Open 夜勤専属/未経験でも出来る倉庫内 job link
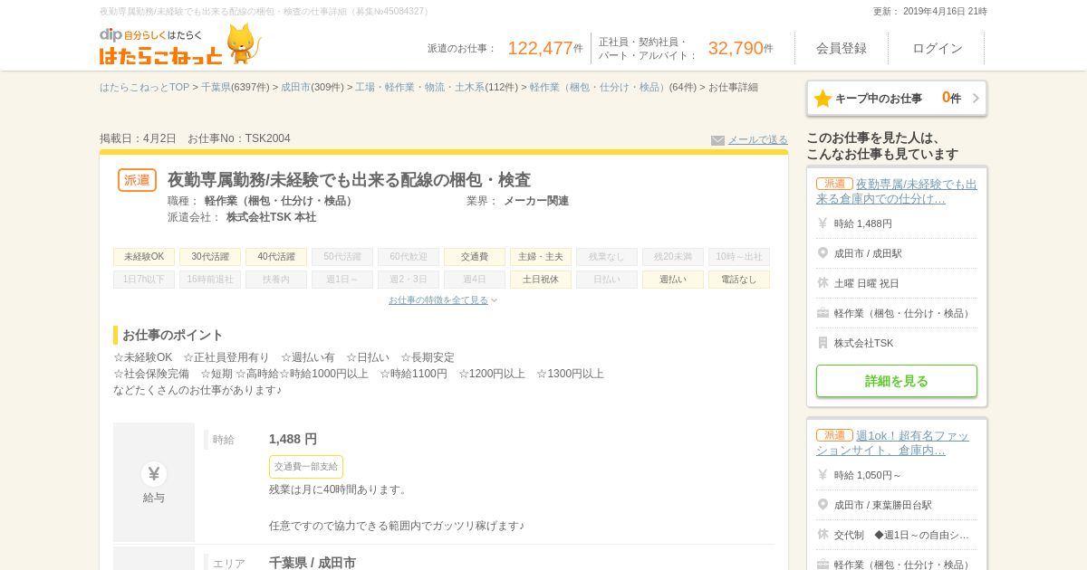1087x570 pixels. (x=897, y=191)
